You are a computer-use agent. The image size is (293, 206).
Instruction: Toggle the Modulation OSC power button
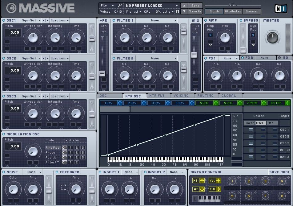(x=4, y=134)
